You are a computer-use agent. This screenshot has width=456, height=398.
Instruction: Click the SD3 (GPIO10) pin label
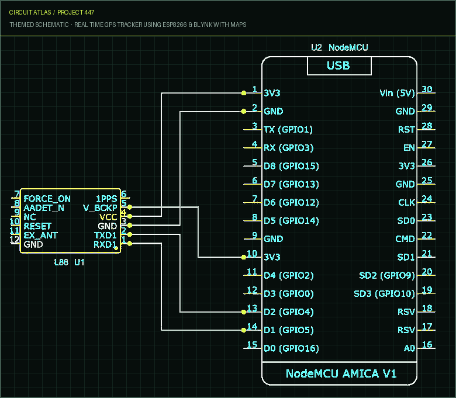tap(385, 294)
